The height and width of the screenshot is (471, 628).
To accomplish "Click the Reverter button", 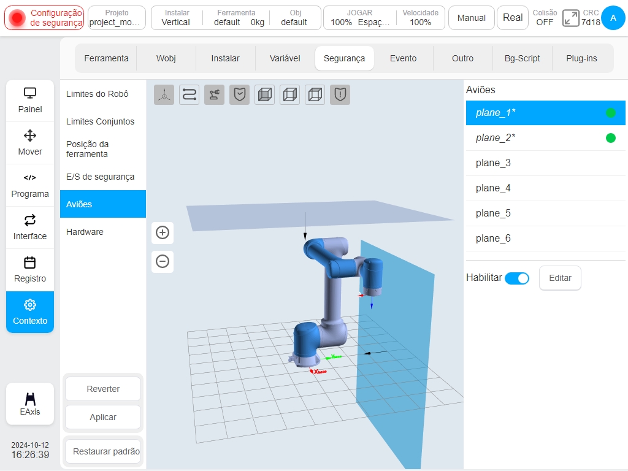I will 103,389.
